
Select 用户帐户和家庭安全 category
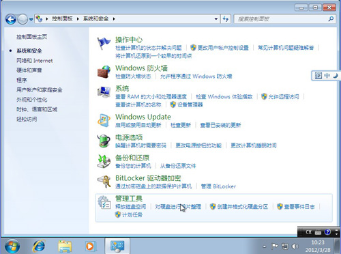pyautogui.click(x=39, y=89)
